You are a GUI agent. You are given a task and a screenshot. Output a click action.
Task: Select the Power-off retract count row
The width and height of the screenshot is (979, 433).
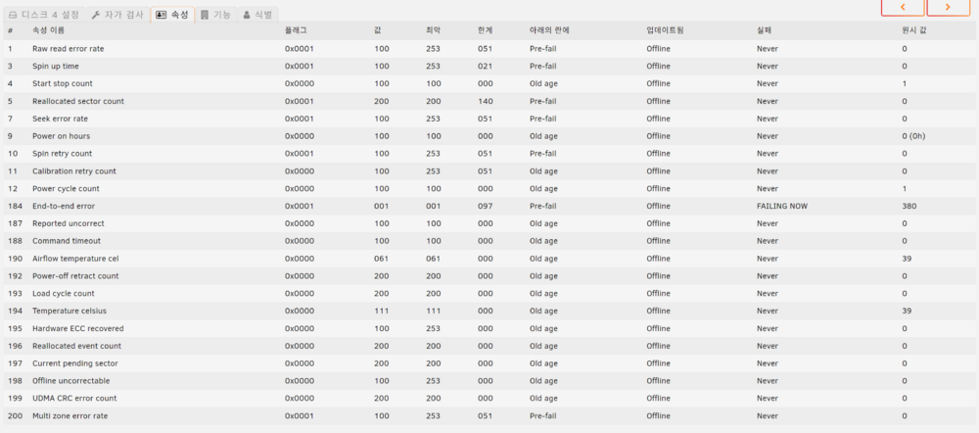click(489, 276)
